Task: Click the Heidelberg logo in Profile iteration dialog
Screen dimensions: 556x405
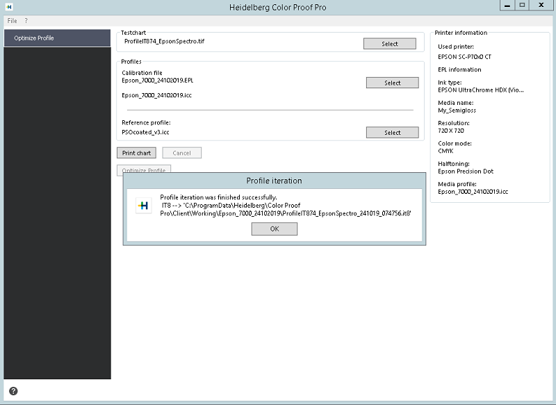Action: click(144, 206)
